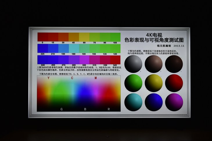Click the date "2013.11"

(179, 46)
